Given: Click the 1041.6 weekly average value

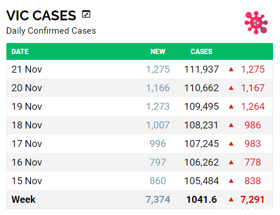Looking at the screenshot, I should 201,199.
